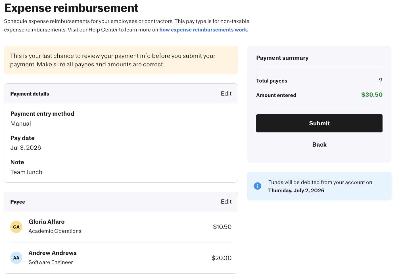Open 'how expense reimbursements work' link
The width and height of the screenshot is (401, 279).
click(x=204, y=30)
